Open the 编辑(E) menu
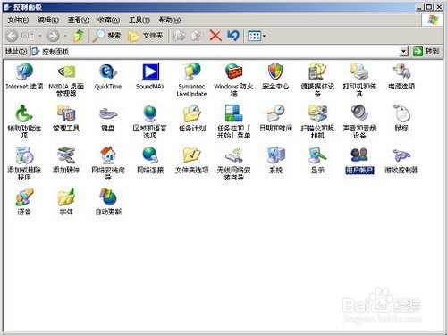The height and width of the screenshot is (335, 447). (x=48, y=20)
